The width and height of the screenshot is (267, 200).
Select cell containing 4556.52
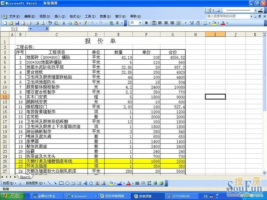pyautogui.click(x=173, y=57)
